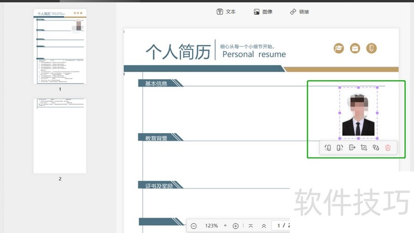
Task: Rotate the selected photo clockwise
Action: [340, 148]
